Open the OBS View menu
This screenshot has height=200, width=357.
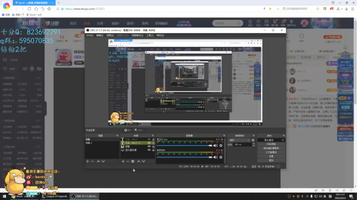point(110,36)
